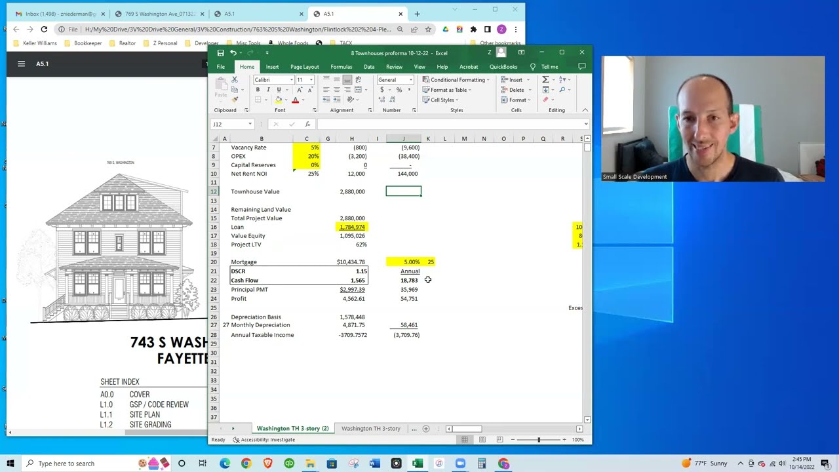
Task: Open Conditional Formatting menu
Action: click(x=456, y=80)
